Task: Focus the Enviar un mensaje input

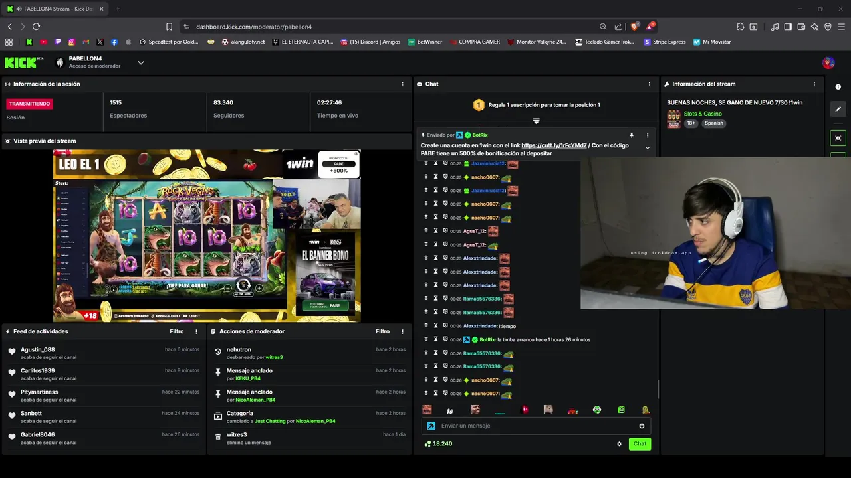Action: tap(536, 426)
